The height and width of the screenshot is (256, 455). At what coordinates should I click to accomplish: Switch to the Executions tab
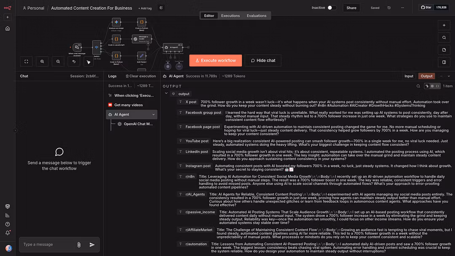tap(230, 16)
